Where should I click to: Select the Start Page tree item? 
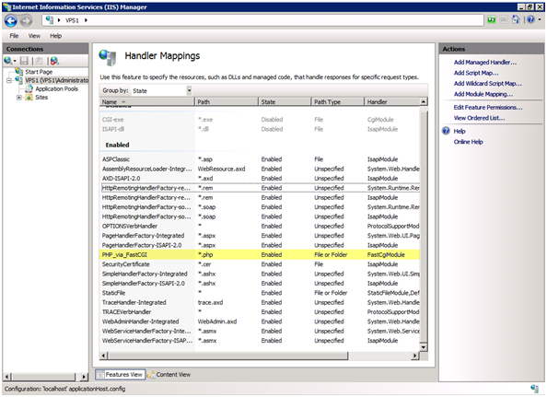pos(39,72)
